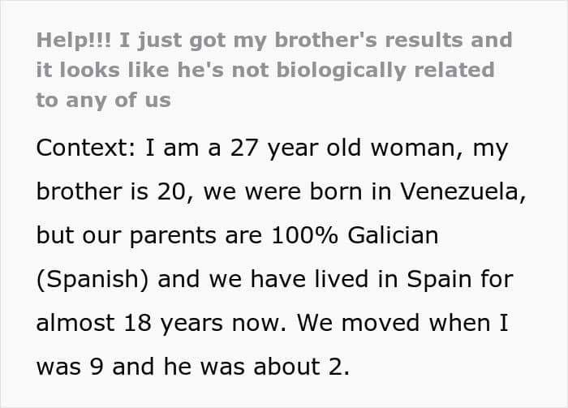The height and width of the screenshot is (408, 568).
Task: Click the word 'brother' starting the second line
Action: pos(79,191)
